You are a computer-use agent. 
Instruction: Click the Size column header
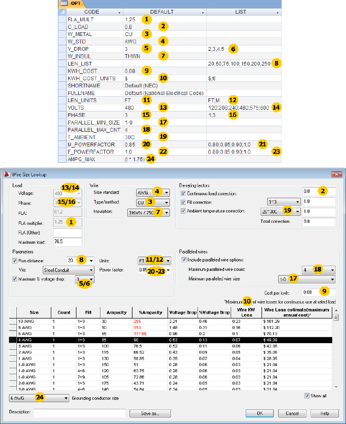point(34,313)
